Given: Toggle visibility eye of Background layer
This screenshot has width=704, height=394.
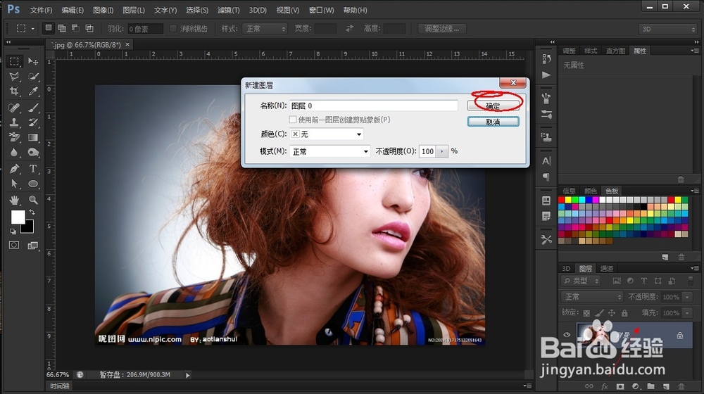Looking at the screenshot, I should (x=567, y=335).
